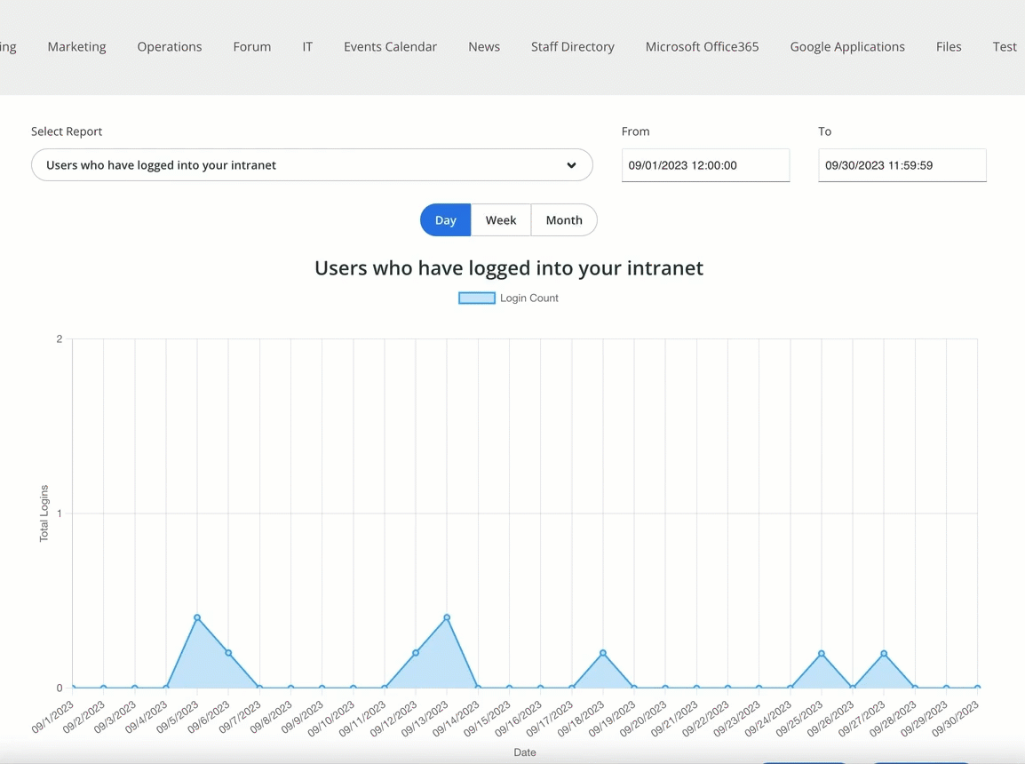Click the 09/10/2023 axis label
Image resolution: width=1025 pixels, height=764 pixels.
pyautogui.click(x=330, y=719)
